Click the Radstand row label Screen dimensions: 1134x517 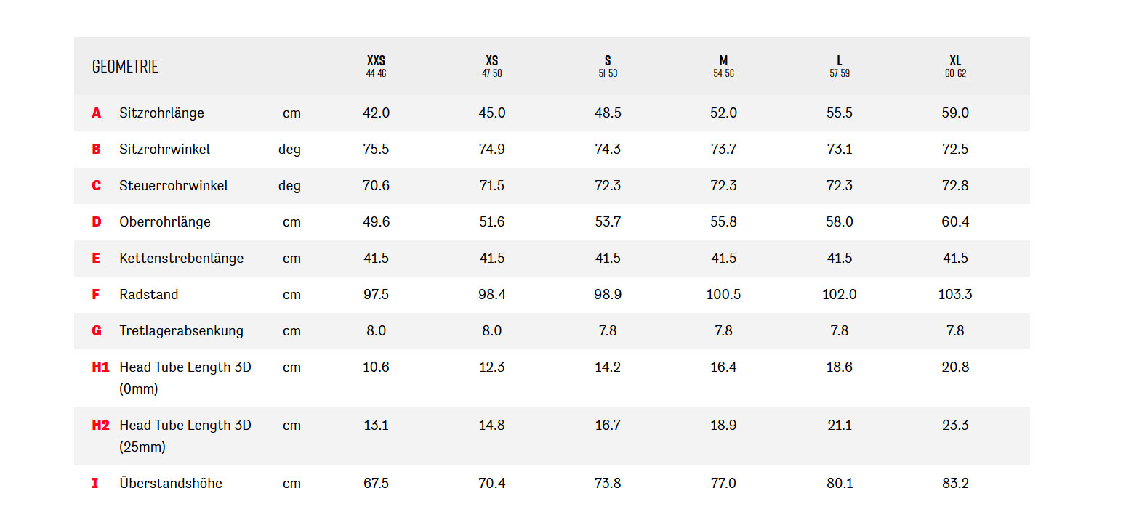pyautogui.click(x=149, y=295)
